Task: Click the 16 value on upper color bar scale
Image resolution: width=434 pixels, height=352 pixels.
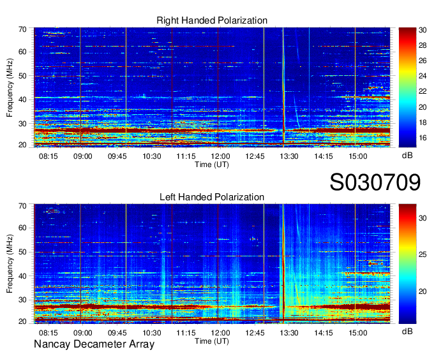Action: 423,138
